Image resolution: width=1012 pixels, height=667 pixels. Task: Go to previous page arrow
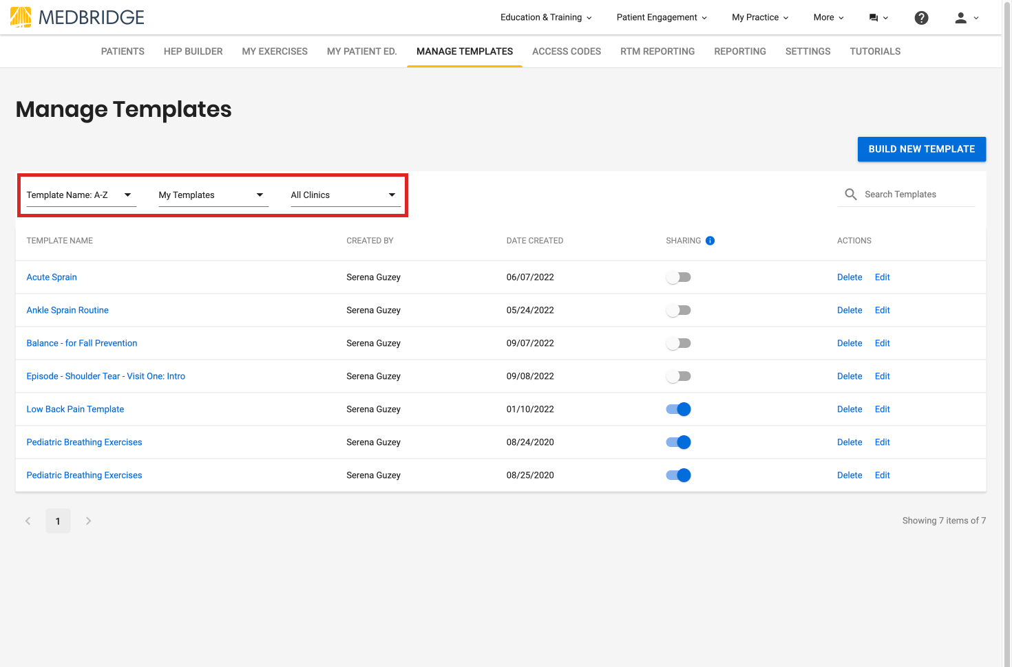28,521
